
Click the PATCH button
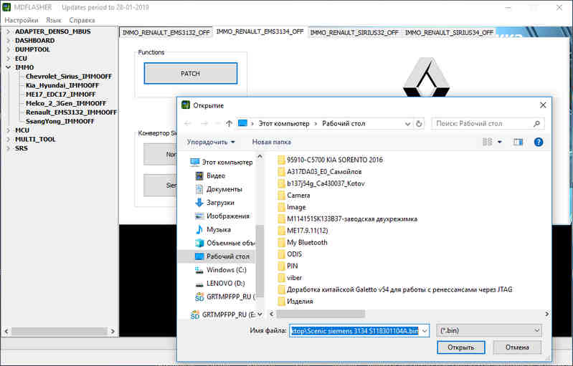point(190,73)
